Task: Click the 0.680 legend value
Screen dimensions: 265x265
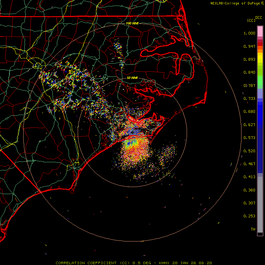Action: [249, 112]
